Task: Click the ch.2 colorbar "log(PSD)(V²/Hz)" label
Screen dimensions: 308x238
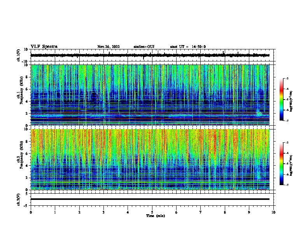Action: [291, 165]
